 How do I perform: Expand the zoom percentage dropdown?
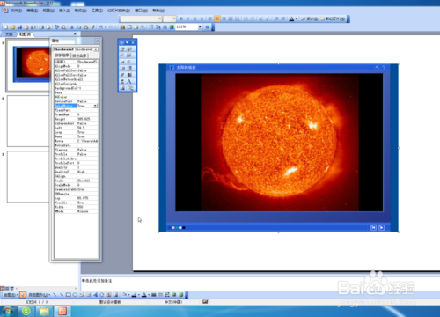(x=200, y=27)
